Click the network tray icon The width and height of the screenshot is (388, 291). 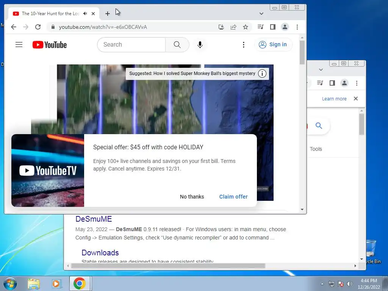tap(331, 284)
